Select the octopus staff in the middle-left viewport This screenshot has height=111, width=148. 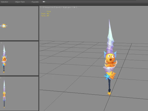4,59
